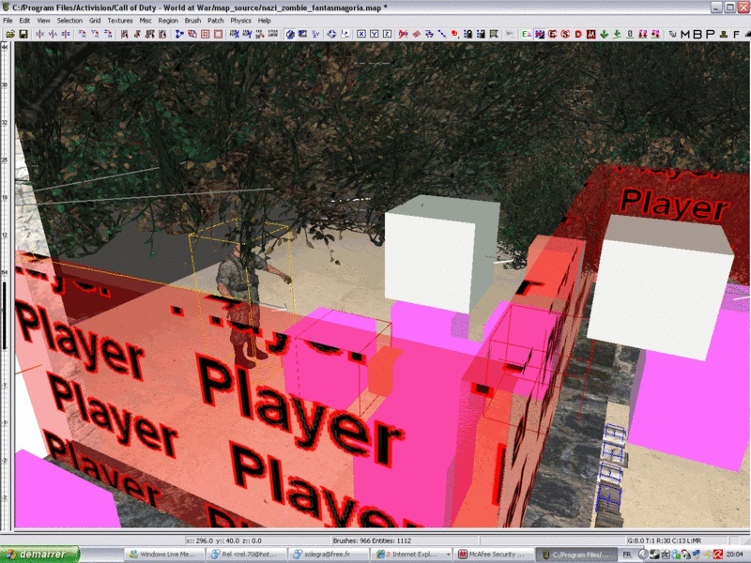The height and width of the screenshot is (563, 751).
Task: Click the boxed Z view toolbar button
Action: click(387, 34)
